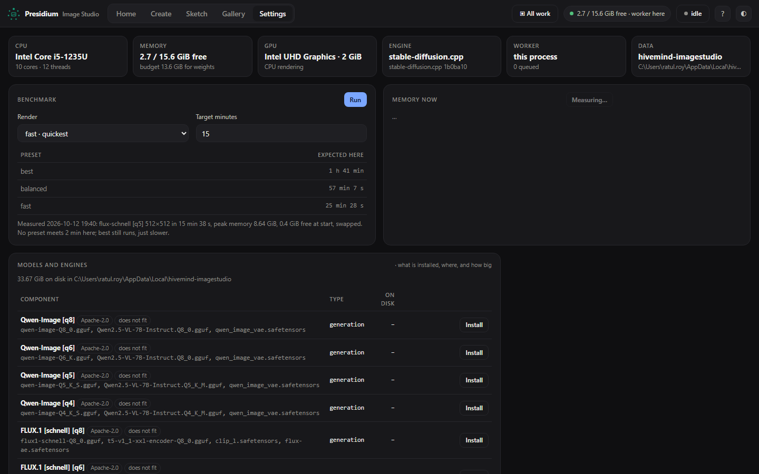Click the Qwen-Image [q8] component name

[47, 320]
